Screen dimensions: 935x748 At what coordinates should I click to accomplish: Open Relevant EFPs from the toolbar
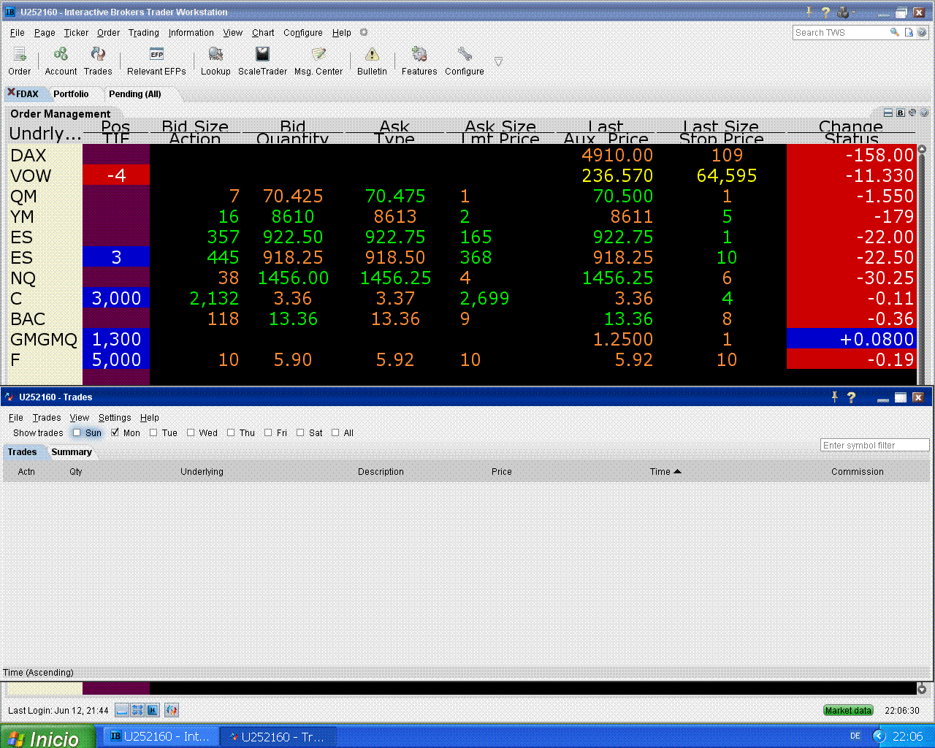(x=156, y=61)
